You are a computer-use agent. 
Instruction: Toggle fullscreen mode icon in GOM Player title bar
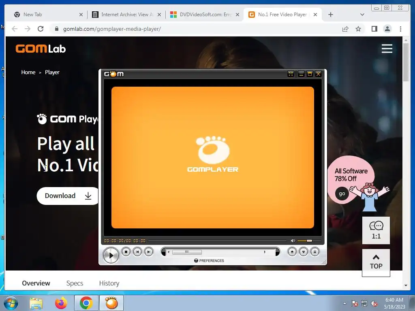tap(291, 74)
